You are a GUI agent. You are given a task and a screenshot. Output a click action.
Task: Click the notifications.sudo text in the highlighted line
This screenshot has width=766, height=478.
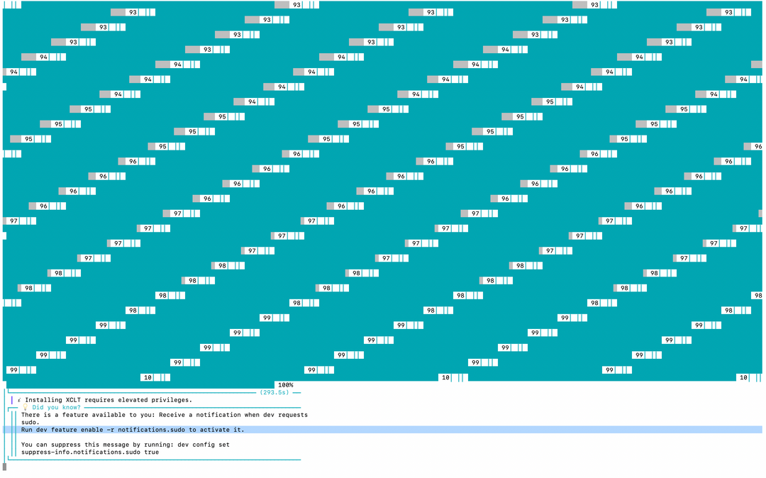pos(152,430)
